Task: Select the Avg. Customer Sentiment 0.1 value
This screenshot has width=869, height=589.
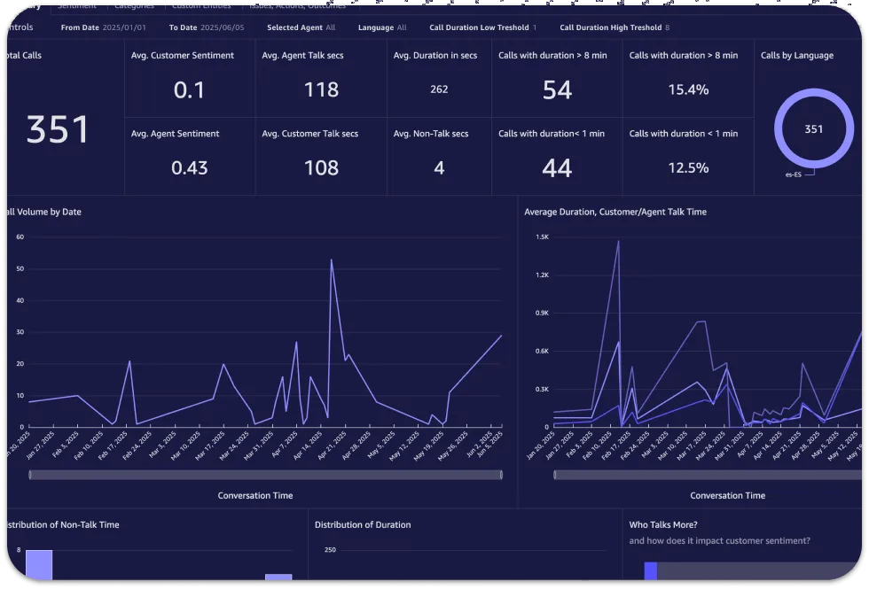Action: pyautogui.click(x=189, y=89)
